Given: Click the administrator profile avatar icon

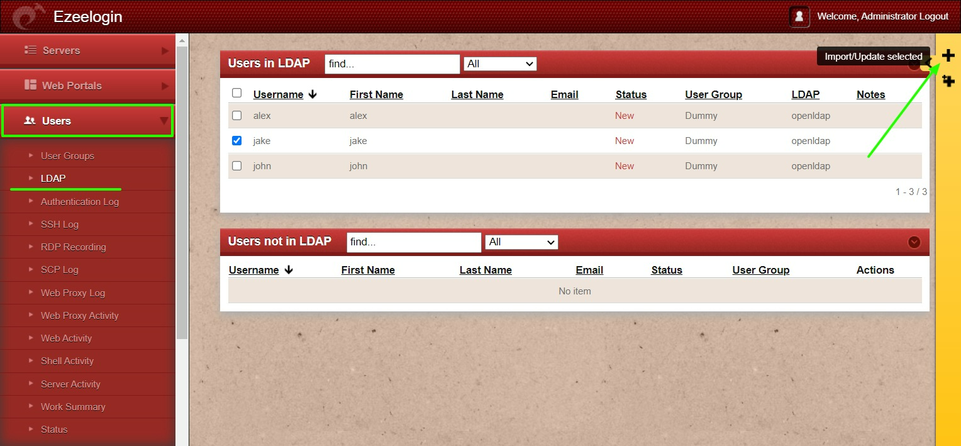Looking at the screenshot, I should point(799,17).
